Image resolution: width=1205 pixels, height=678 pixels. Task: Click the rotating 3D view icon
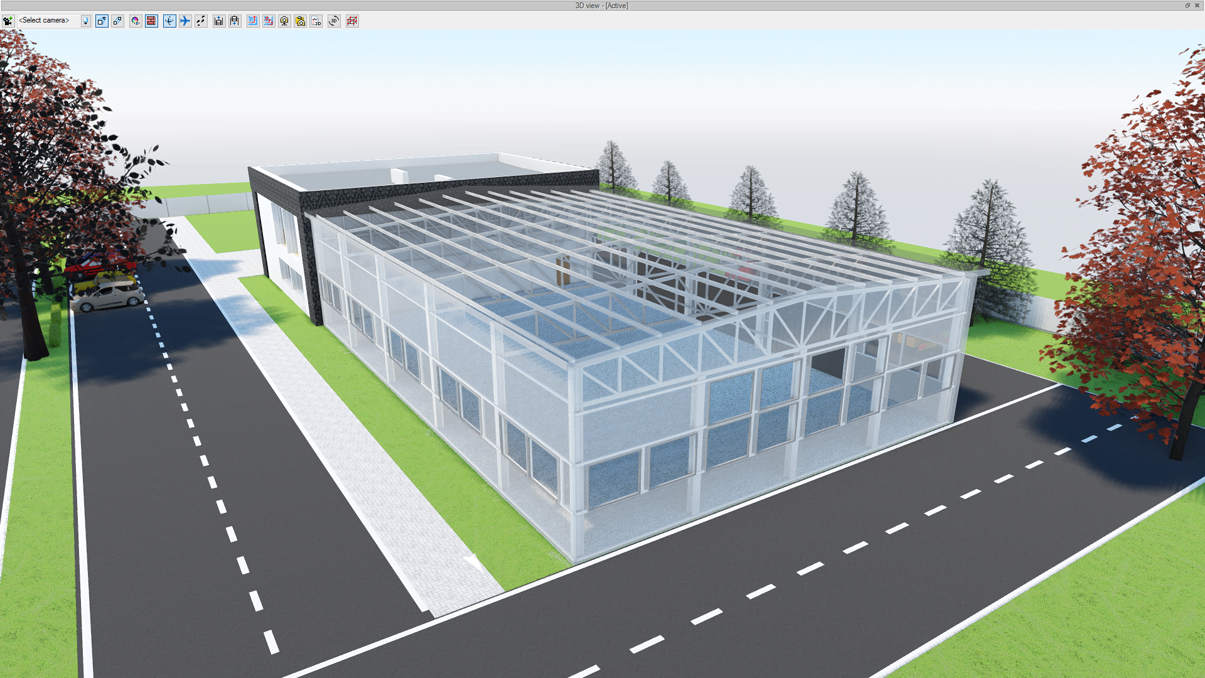(334, 21)
